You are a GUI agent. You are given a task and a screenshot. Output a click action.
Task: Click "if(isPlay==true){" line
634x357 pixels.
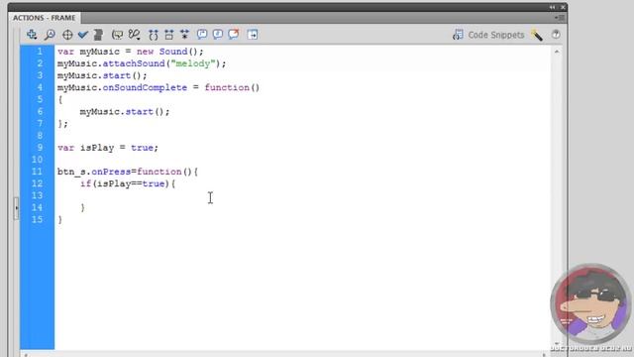[x=128, y=183]
